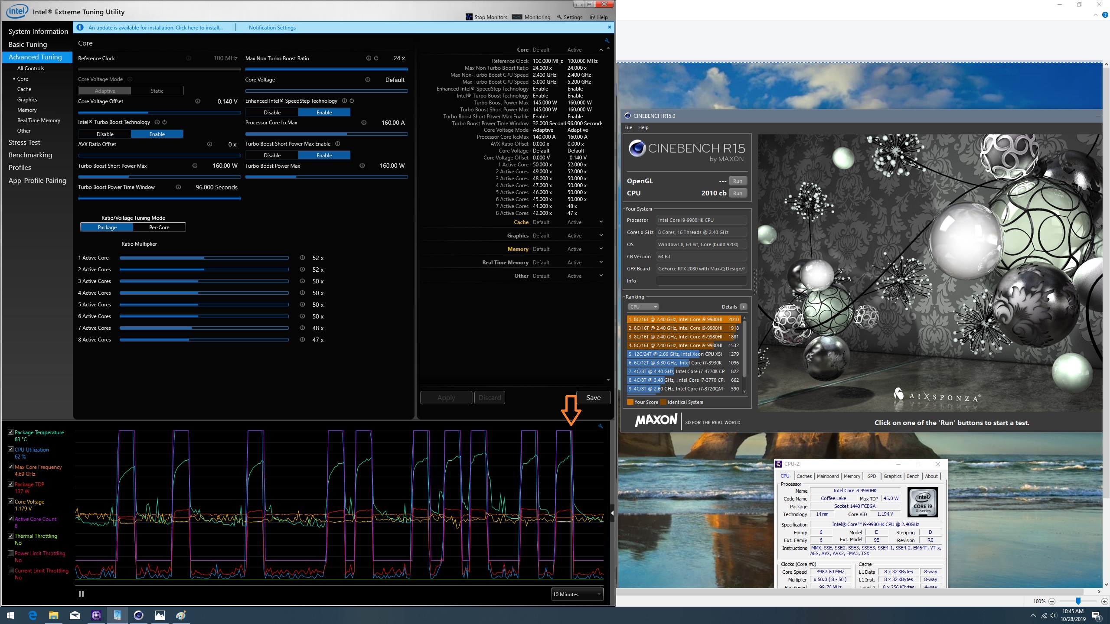
Task: Close the update notification bar
Action: pyautogui.click(x=609, y=27)
